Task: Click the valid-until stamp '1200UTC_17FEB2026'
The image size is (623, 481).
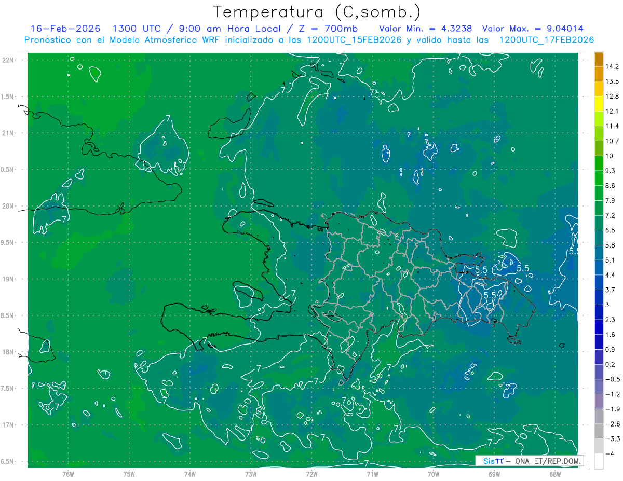Action: 546,40
